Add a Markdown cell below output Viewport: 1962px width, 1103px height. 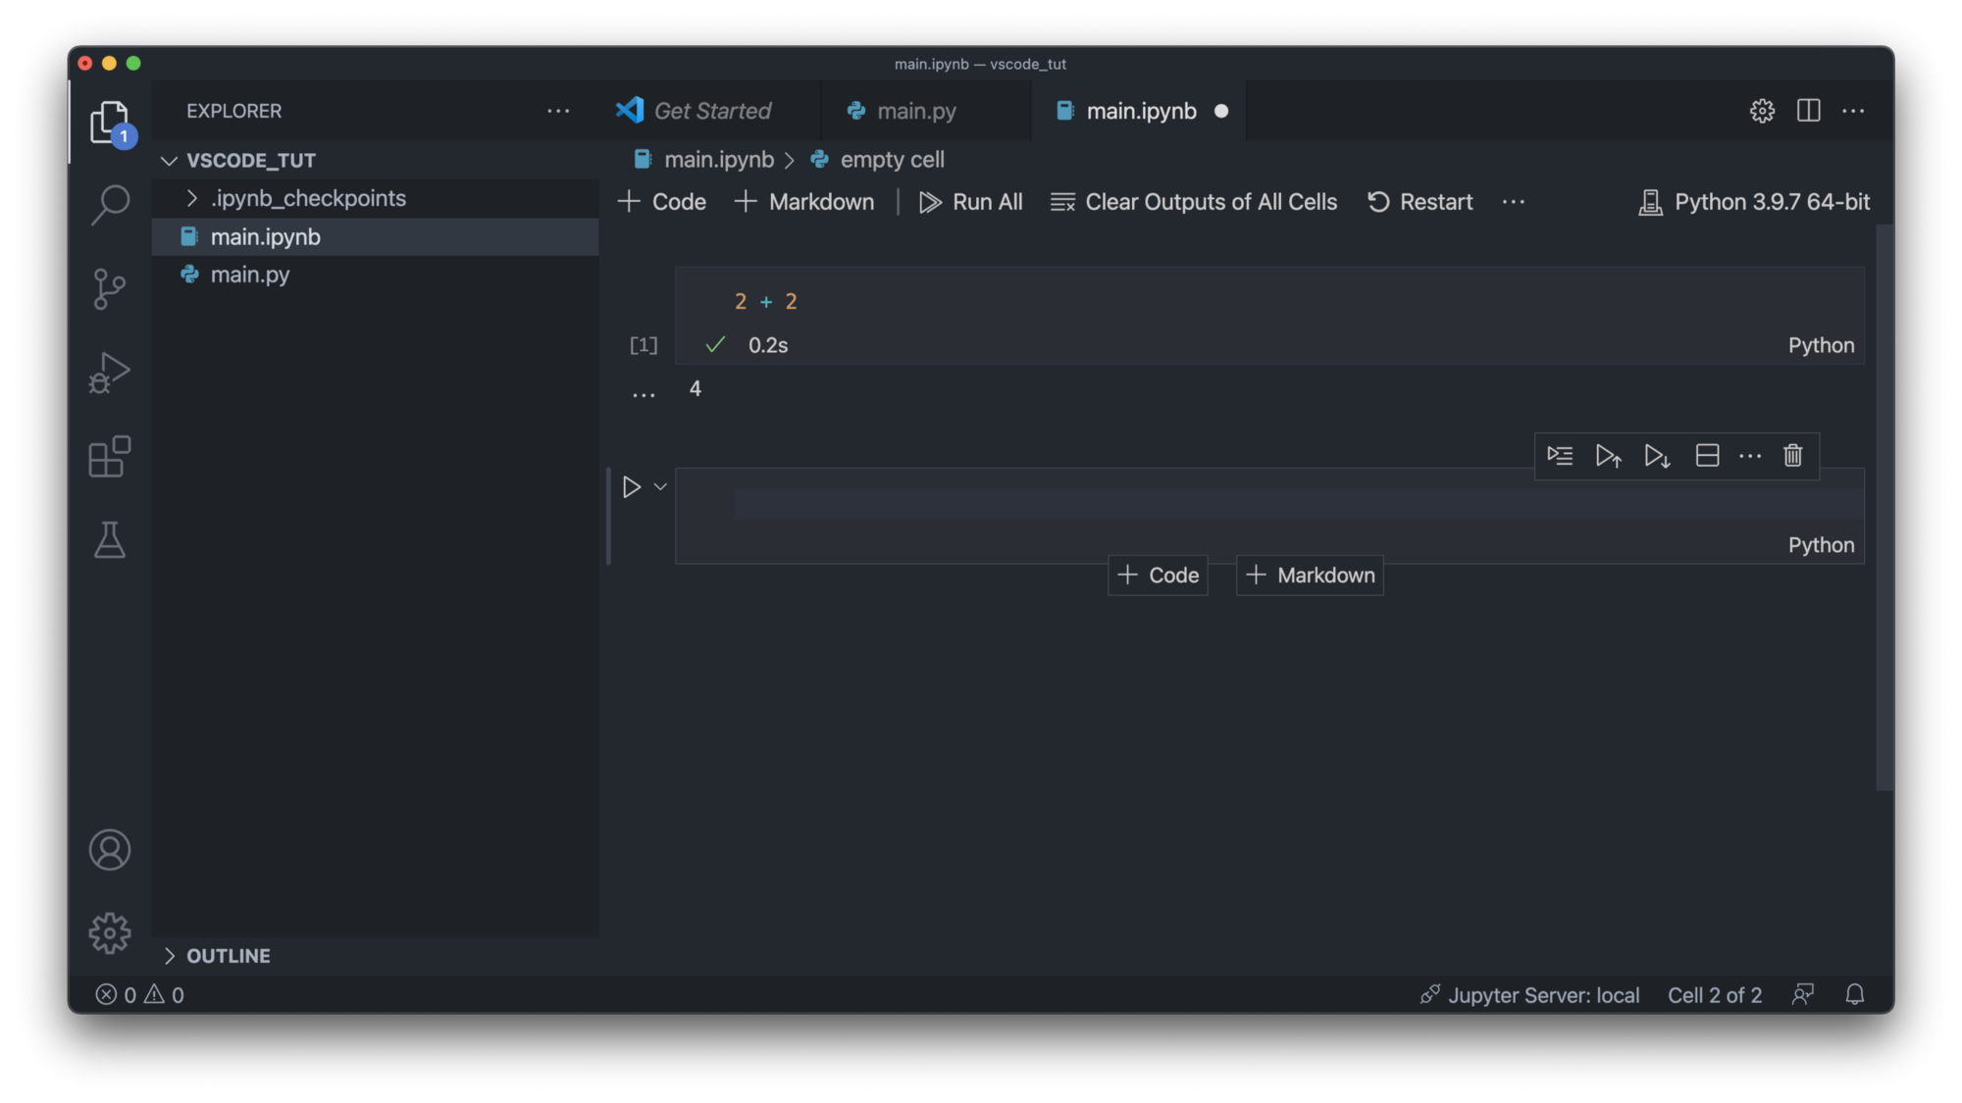point(1309,575)
